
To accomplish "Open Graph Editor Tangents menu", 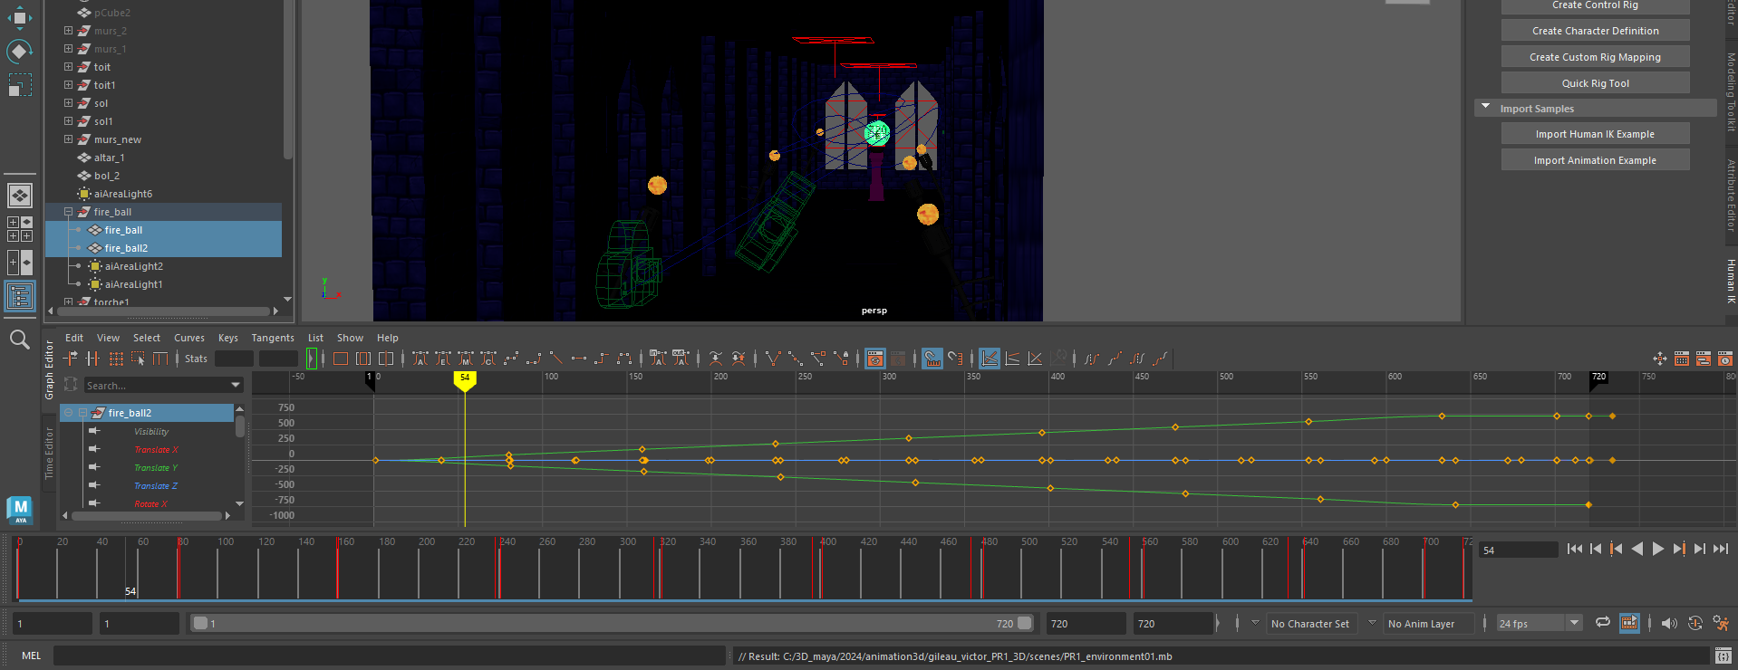I will 273,338.
